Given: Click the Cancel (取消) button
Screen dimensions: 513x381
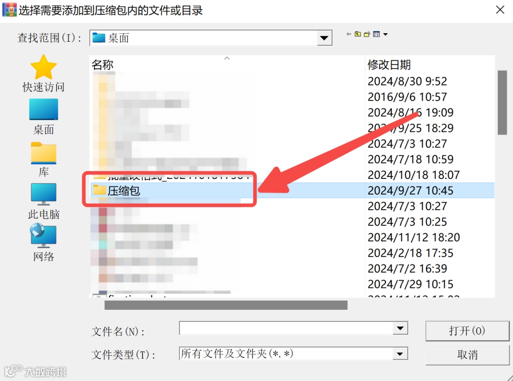Looking at the screenshot, I should [467, 355].
